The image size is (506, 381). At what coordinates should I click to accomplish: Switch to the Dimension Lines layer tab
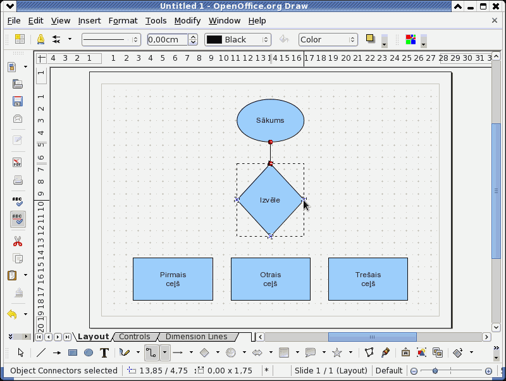tap(196, 337)
